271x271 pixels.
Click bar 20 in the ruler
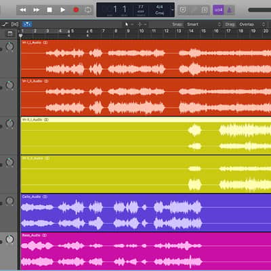(x=266, y=31)
